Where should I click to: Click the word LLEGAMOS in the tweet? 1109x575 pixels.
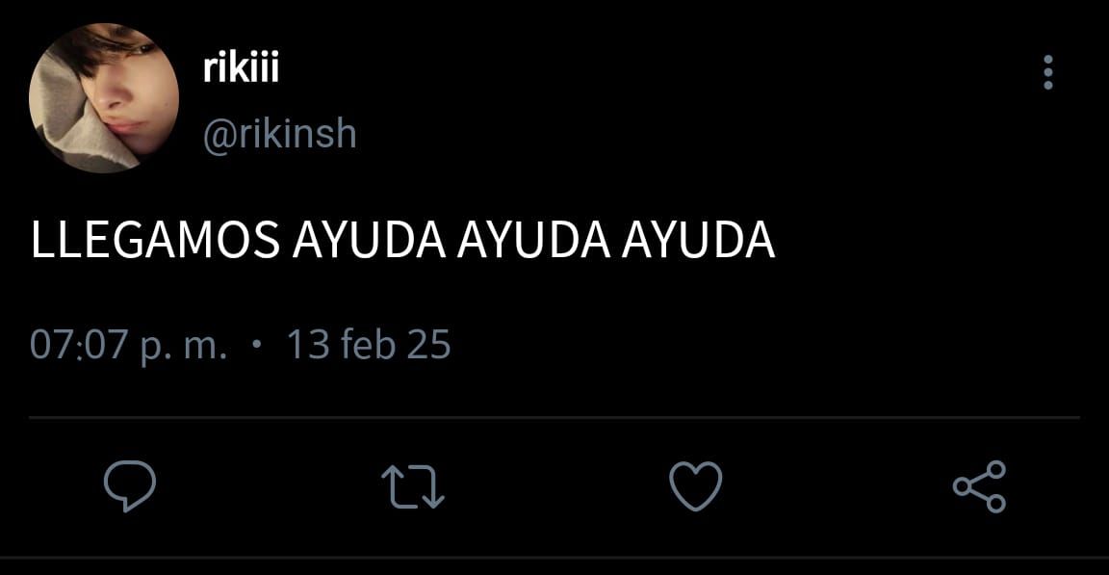tap(156, 241)
